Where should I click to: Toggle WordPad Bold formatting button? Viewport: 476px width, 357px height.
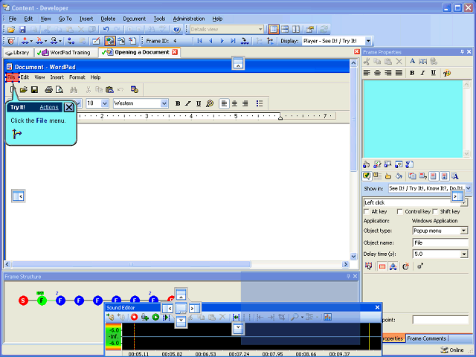[178, 103]
